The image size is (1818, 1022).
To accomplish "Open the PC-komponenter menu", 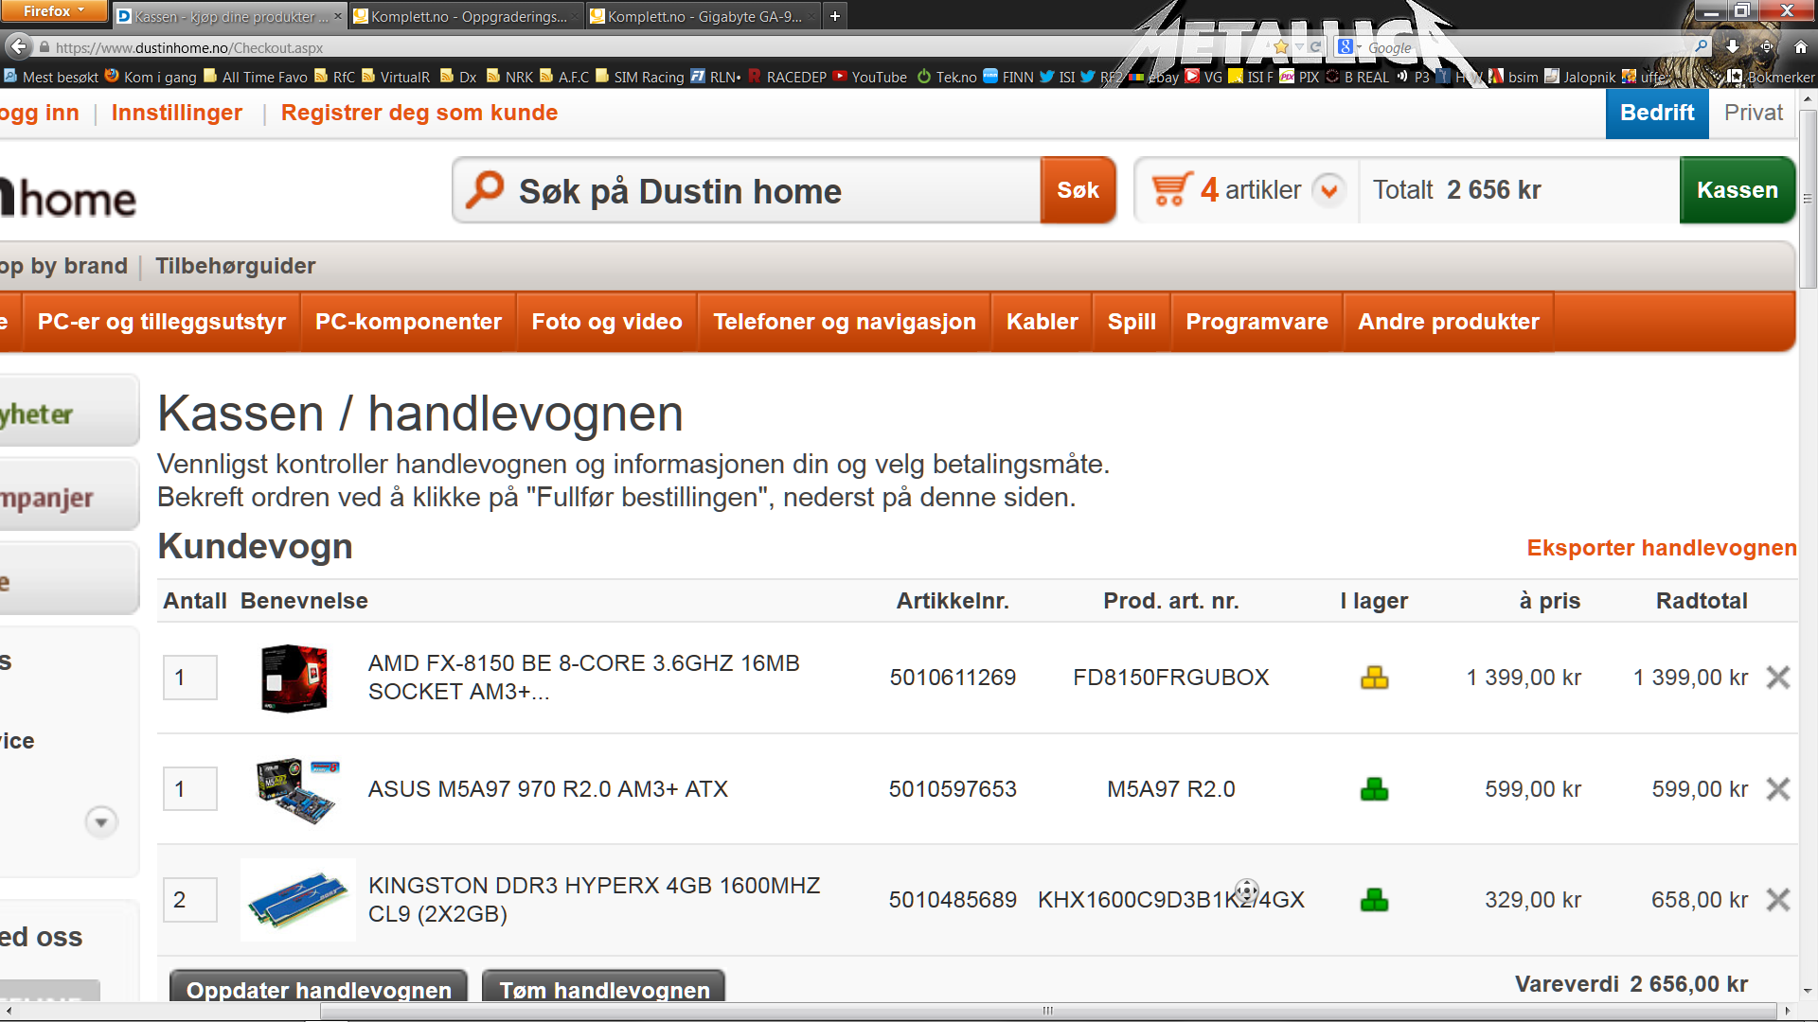I will 408,322.
